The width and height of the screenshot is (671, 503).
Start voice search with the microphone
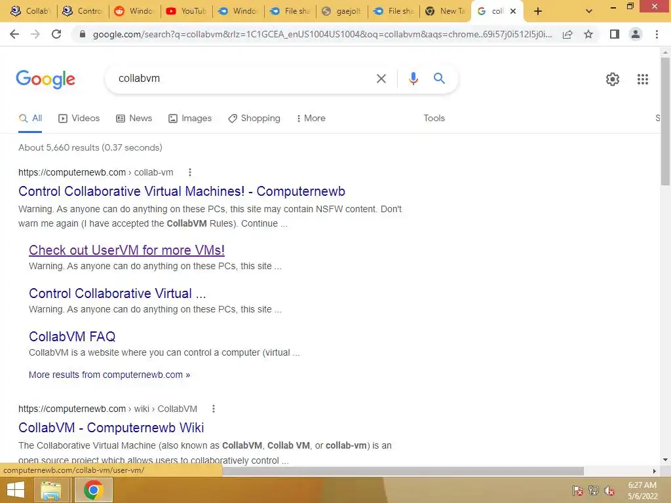pyautogui.click(x=413, y=79)
